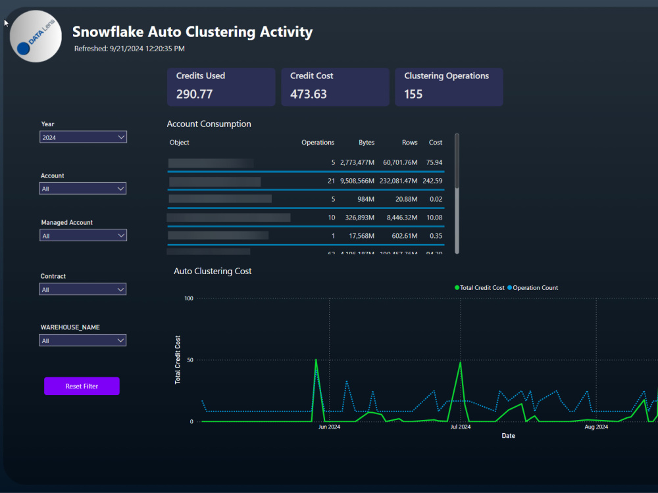This screenshot has height=493, width=658.
Task: Select bytes value 9,508,566M
Action: point(357,181)
